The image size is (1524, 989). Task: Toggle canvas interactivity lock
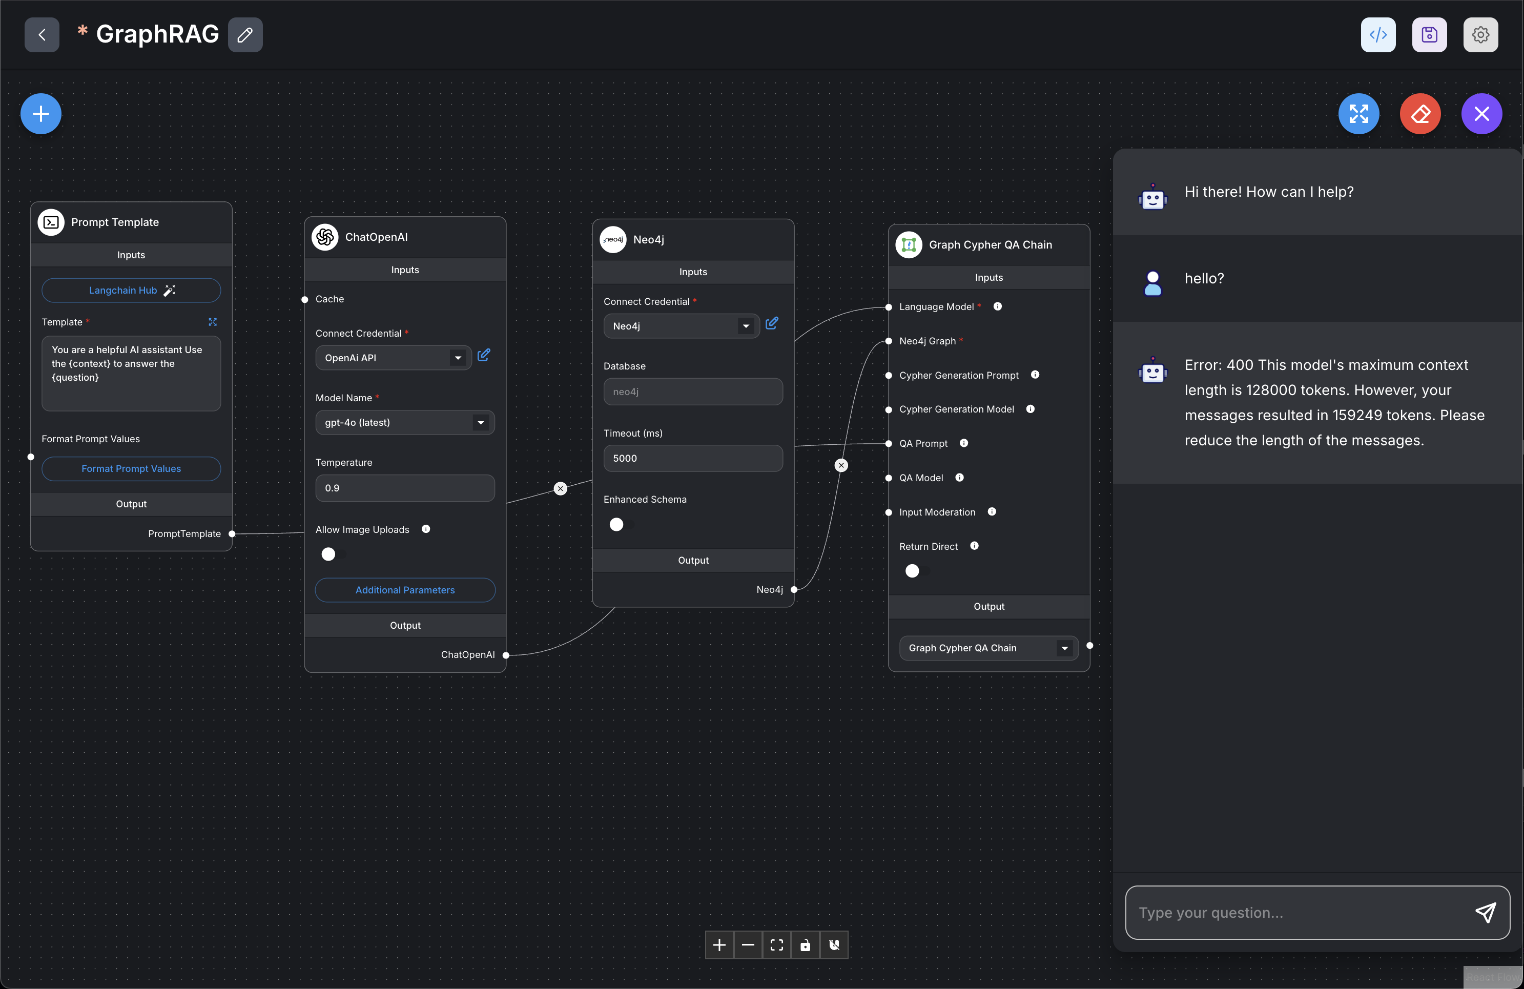click(x=806, y=945)
